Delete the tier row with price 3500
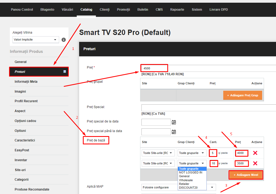This screenshot has height=194, width=276. coord(255,163)
